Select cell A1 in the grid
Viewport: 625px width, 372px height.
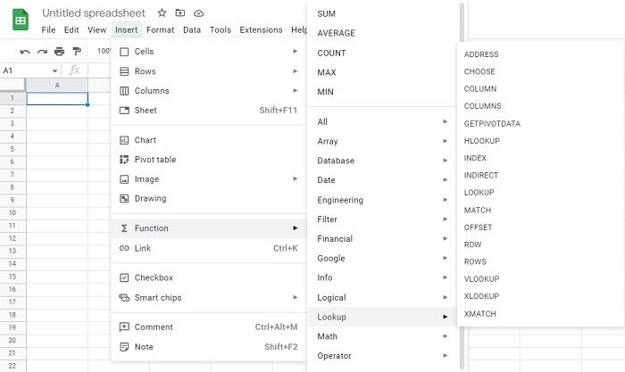coord(57,98)
